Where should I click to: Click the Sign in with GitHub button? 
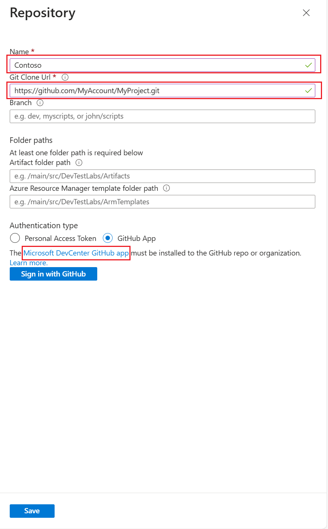[x=53, y=273]
